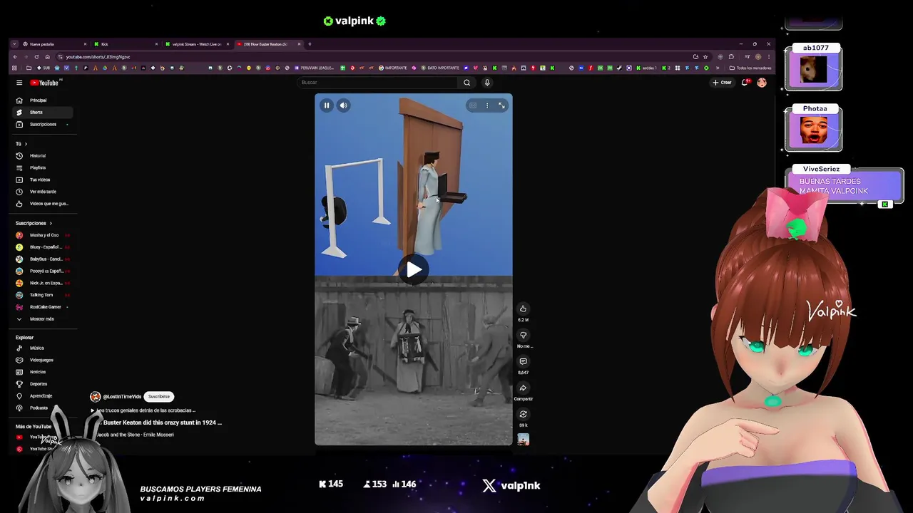Expand the Tú section chevron
This screenshot has width=913, height=513.
(x=26, y=144)
